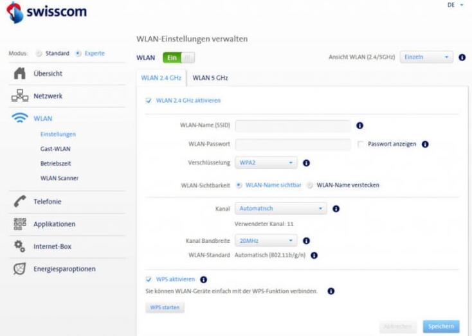The height and width of the screenshot is (336, 472).
Task: Show info for WLAN-Name (SSID)
Action: (359, 125)
